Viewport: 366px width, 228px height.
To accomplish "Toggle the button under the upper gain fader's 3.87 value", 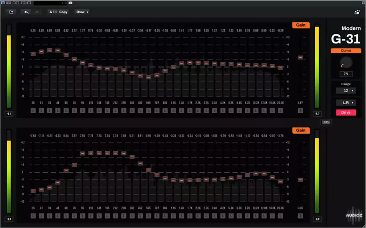I will (x=300, y=110).
